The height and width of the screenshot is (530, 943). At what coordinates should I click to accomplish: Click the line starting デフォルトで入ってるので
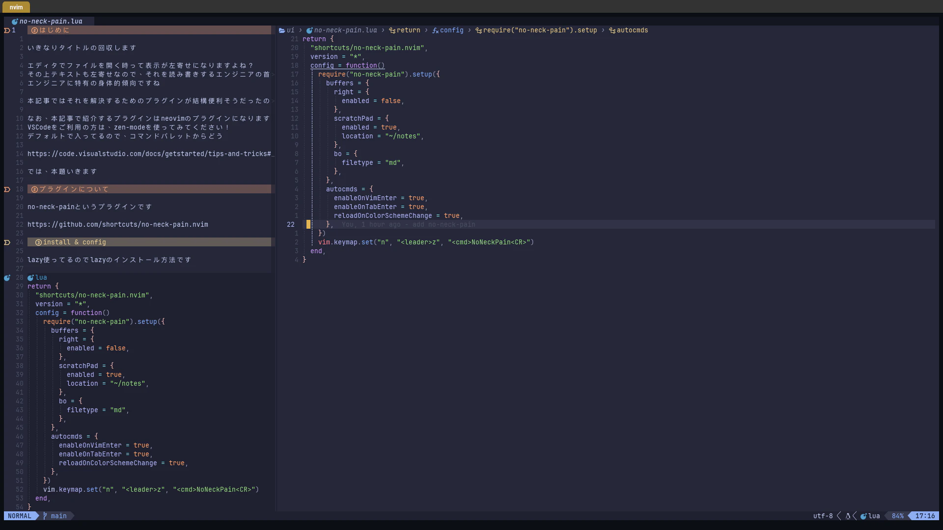tap(125, 136)
